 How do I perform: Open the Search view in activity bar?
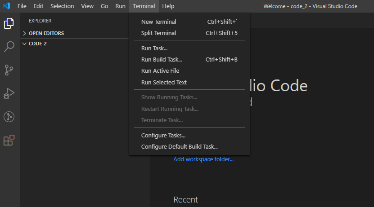pos(9,47)
